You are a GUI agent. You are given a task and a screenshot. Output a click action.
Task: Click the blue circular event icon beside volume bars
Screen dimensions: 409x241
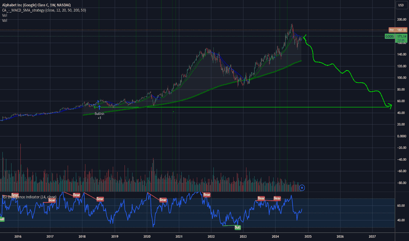coord(302,188)
